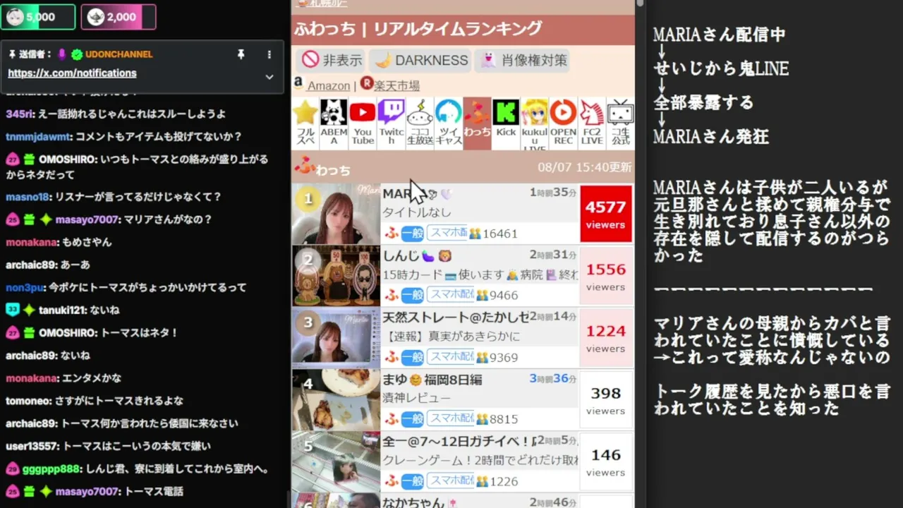Switch to the ふわっち tab
The width and height of the screenshot is (903, 508).
pyautogui.click(x=477, y=123)
